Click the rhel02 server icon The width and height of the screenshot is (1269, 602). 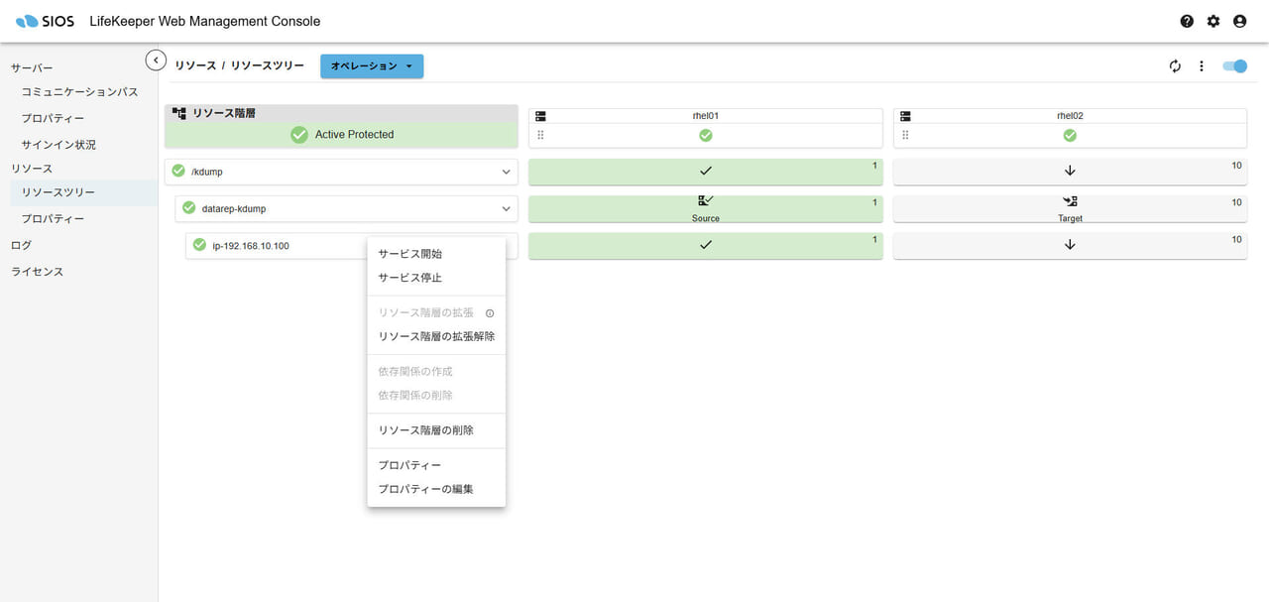tap(905, 116)
